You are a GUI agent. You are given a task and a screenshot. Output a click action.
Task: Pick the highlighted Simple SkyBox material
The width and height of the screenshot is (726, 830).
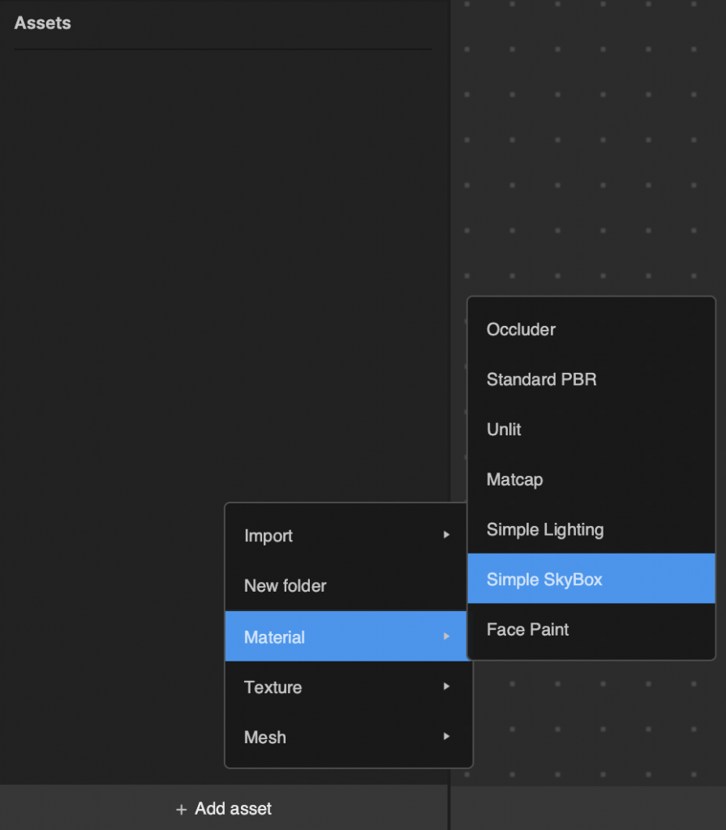pos(591,579)
